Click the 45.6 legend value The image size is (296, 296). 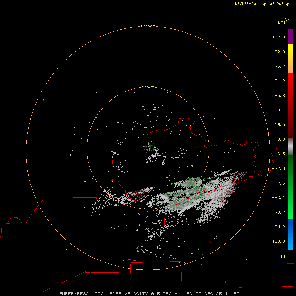280,95
